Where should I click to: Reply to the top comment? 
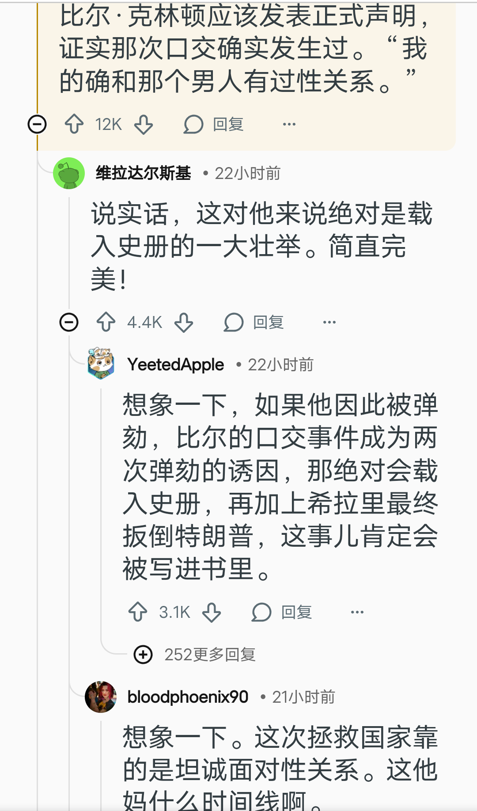pos(215,124)
